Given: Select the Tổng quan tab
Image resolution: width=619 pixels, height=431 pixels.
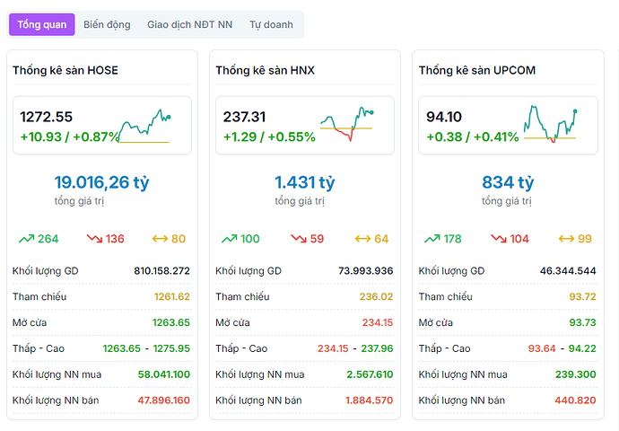Looking at the screenshot, I should point(41,25).
